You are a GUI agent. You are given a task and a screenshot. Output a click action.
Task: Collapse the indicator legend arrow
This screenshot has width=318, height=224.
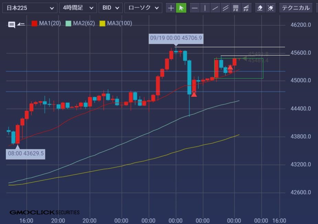[21, 24]
